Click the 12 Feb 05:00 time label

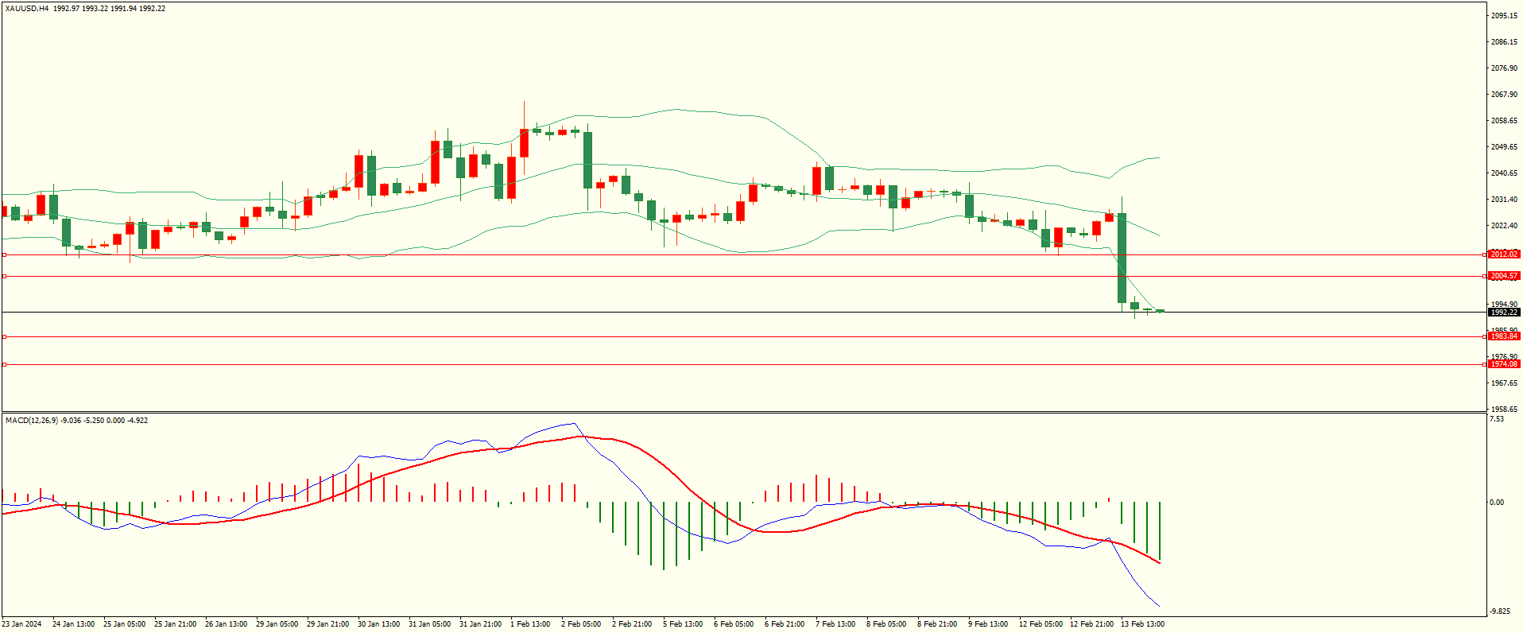point(1041,624)
